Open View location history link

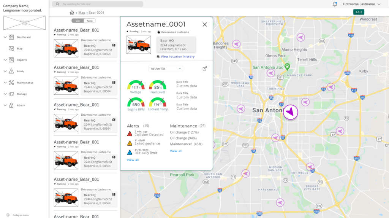pos(177,57)
